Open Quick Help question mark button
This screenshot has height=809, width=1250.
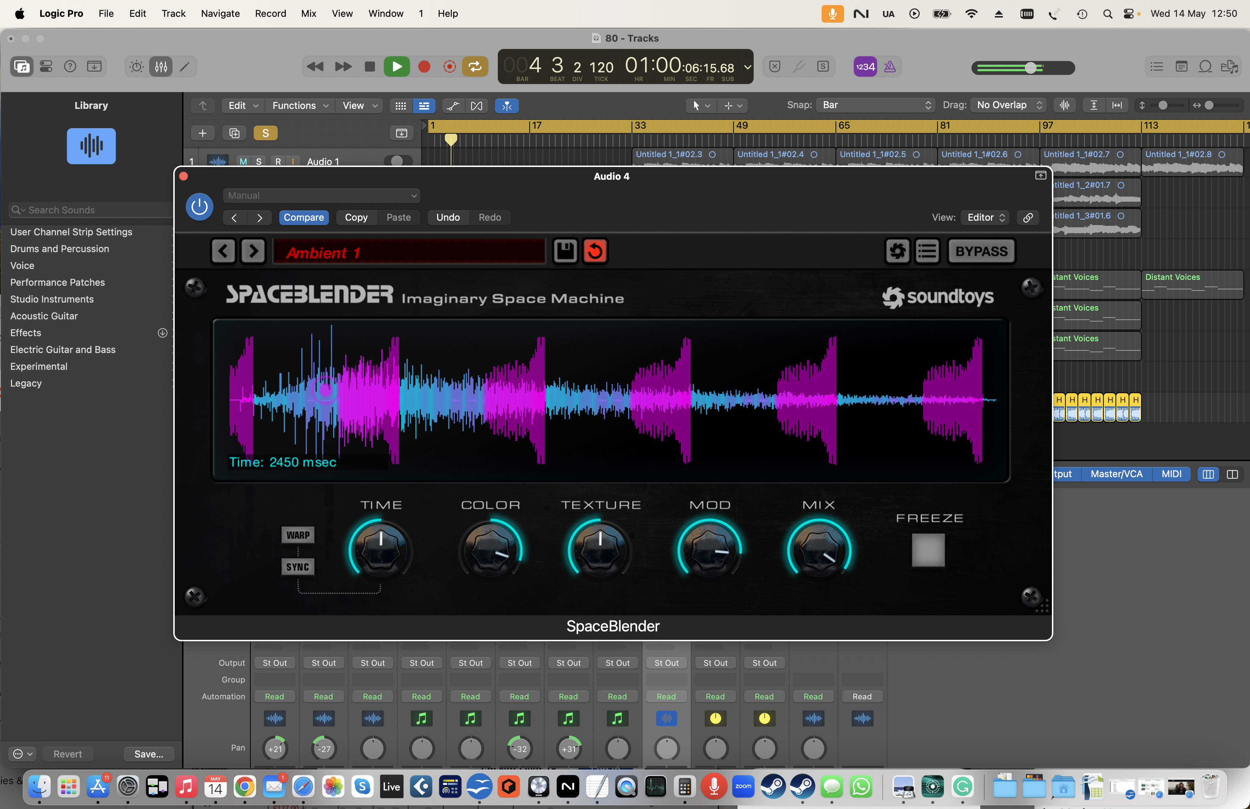[70, 67]
